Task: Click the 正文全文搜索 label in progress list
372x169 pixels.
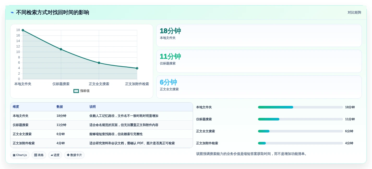Action: 206,131
